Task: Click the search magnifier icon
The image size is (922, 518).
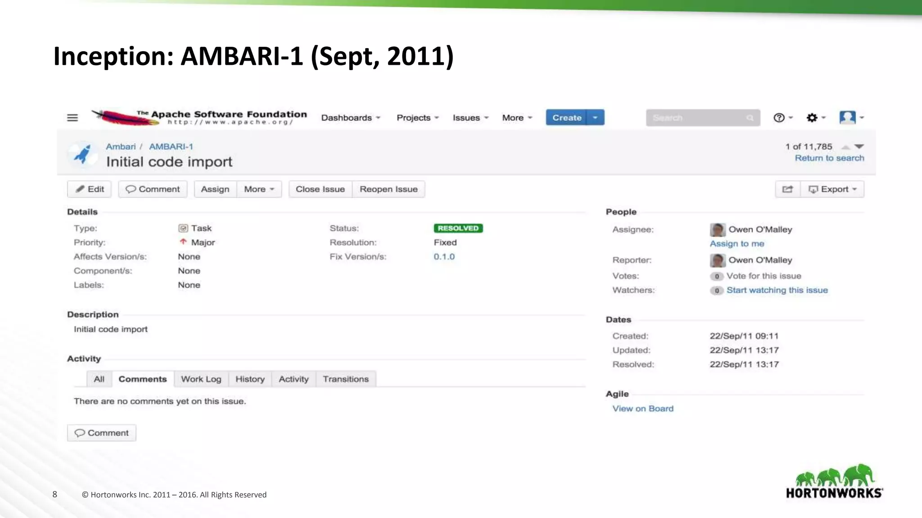Action: (750, 118)
